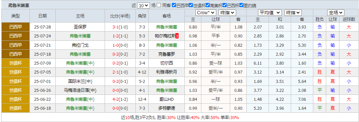This screenshot has height=122, width=359.
Task: Disable the 巴西杯 league filter
Action: (x=225, y=5)
